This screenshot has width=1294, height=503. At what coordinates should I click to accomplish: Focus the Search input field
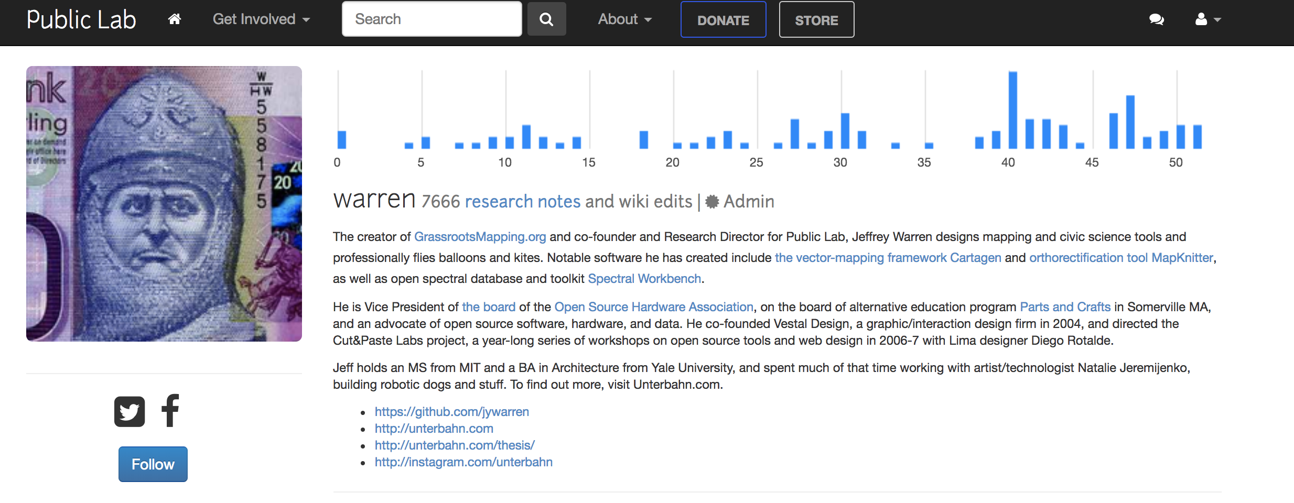pyautogui.click(x=432, y=19)
